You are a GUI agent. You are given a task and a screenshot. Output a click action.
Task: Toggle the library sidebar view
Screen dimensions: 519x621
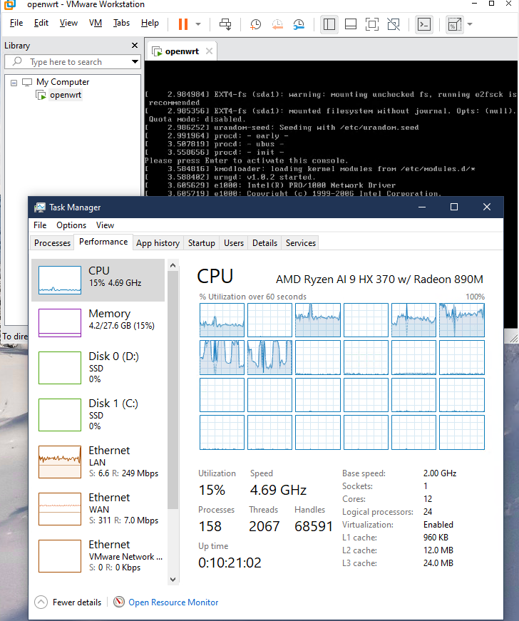pos(329,24)
